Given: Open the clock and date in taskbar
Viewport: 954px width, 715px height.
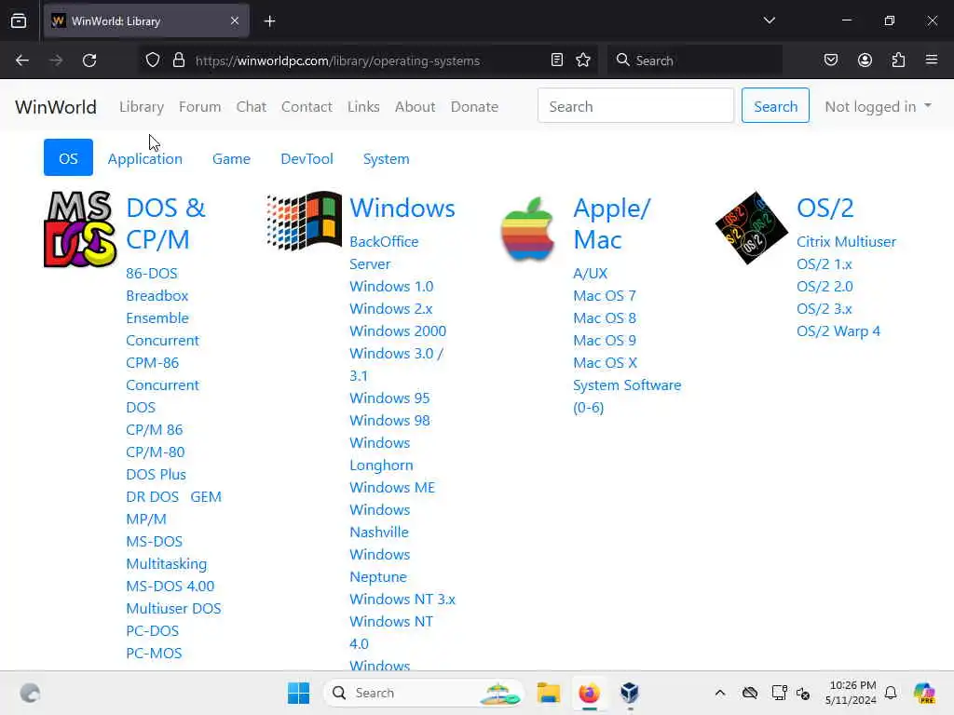Looking at the screenshot, I should 852,693.
